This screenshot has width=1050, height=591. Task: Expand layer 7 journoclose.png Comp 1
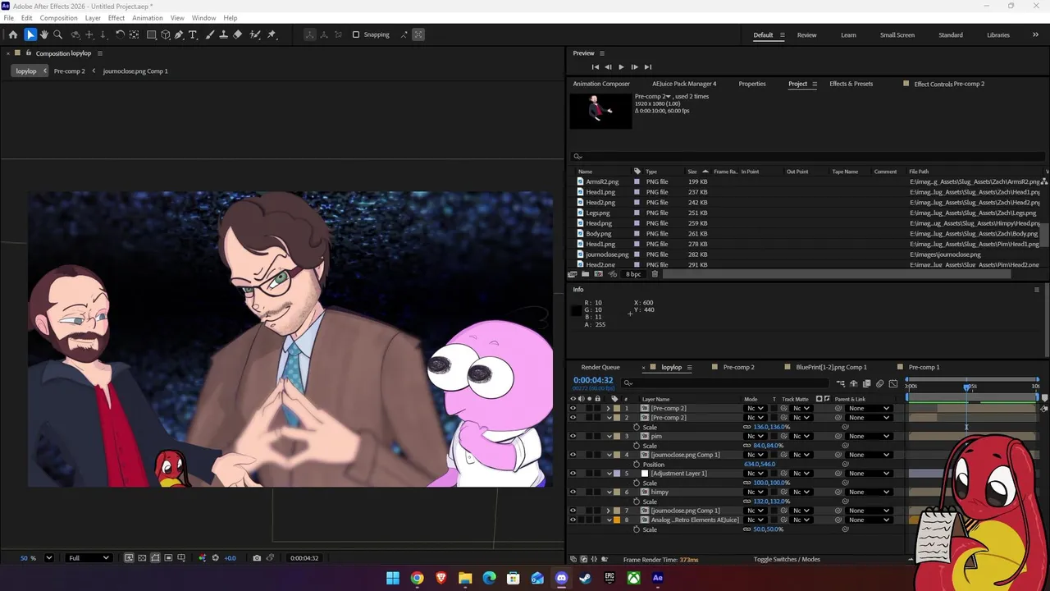(x=609, y=511)
